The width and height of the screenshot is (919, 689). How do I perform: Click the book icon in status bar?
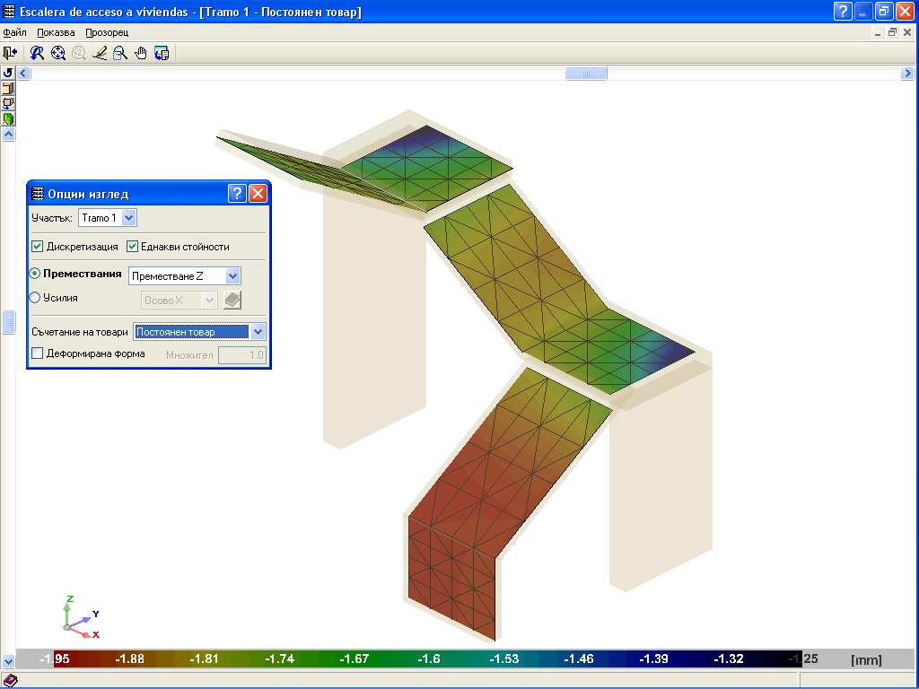[10, 680]
